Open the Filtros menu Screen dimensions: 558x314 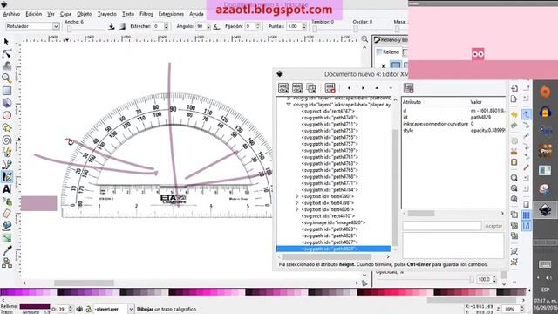point(146,14)
